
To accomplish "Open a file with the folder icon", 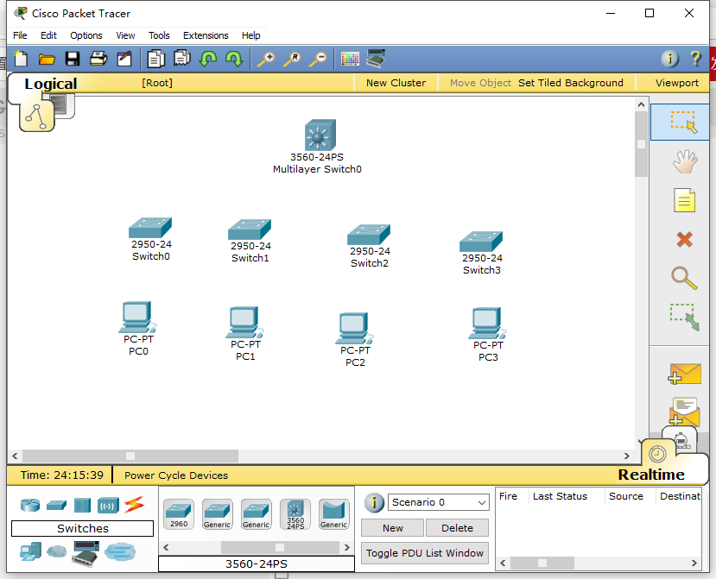I will tap(47, 59).
